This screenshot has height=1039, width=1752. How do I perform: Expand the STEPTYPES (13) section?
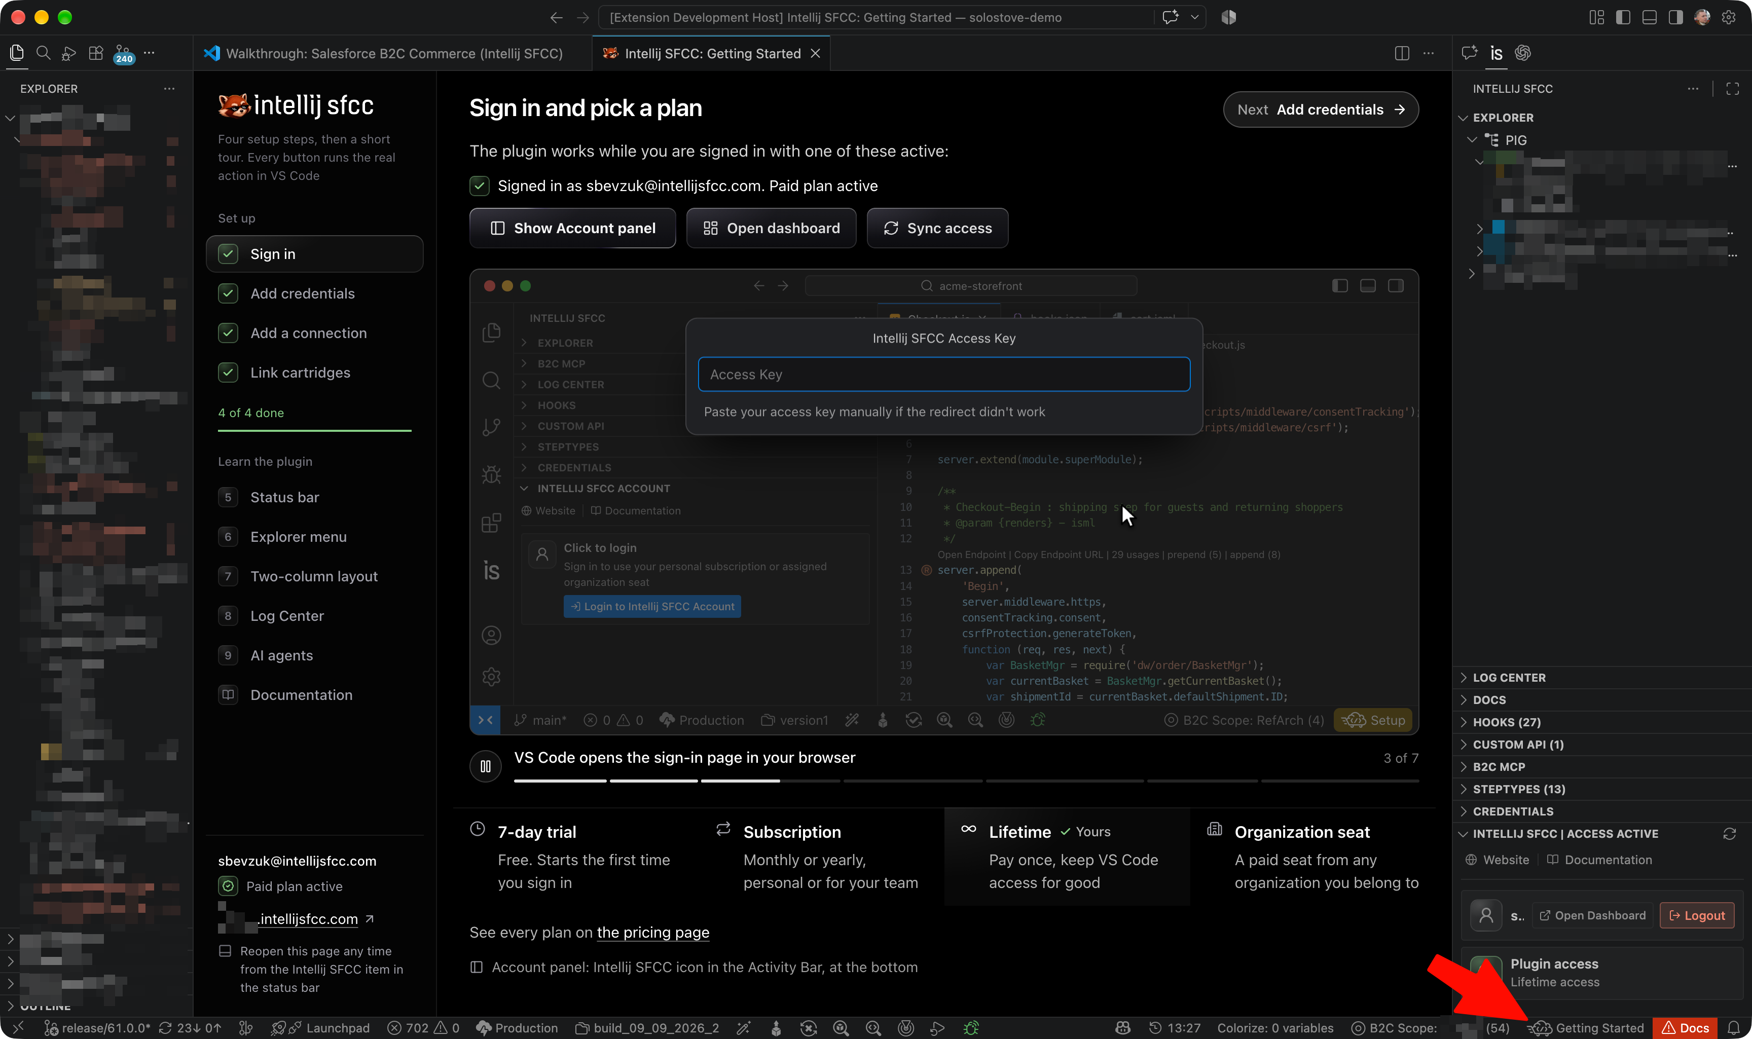tap(1601, 789)
